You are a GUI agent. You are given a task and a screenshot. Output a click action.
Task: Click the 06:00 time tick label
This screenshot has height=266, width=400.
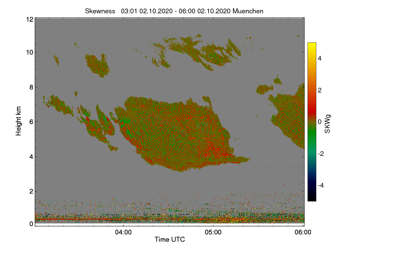[x=303, y=232]
